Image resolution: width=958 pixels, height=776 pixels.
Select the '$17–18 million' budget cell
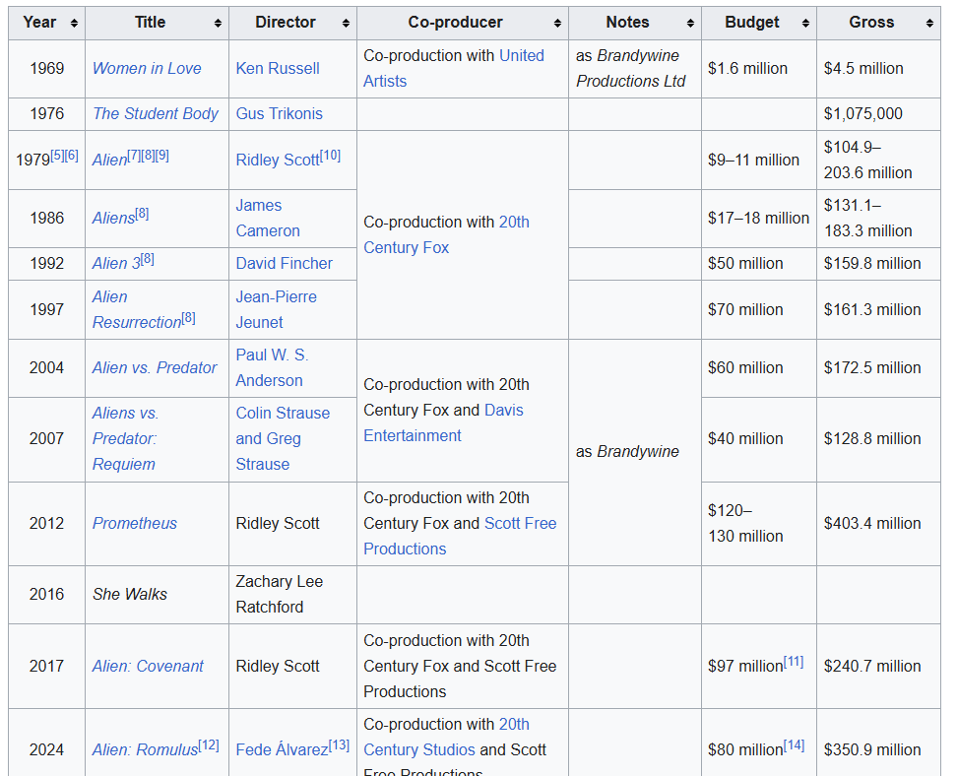tap(759, 219)
